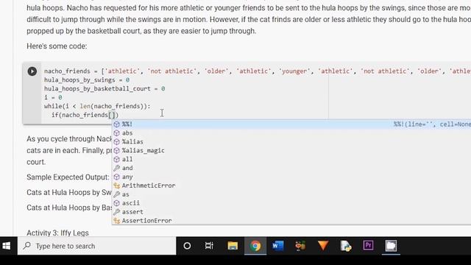
Task: Open Microsoft Word from the taskbar
Action: 278,246
